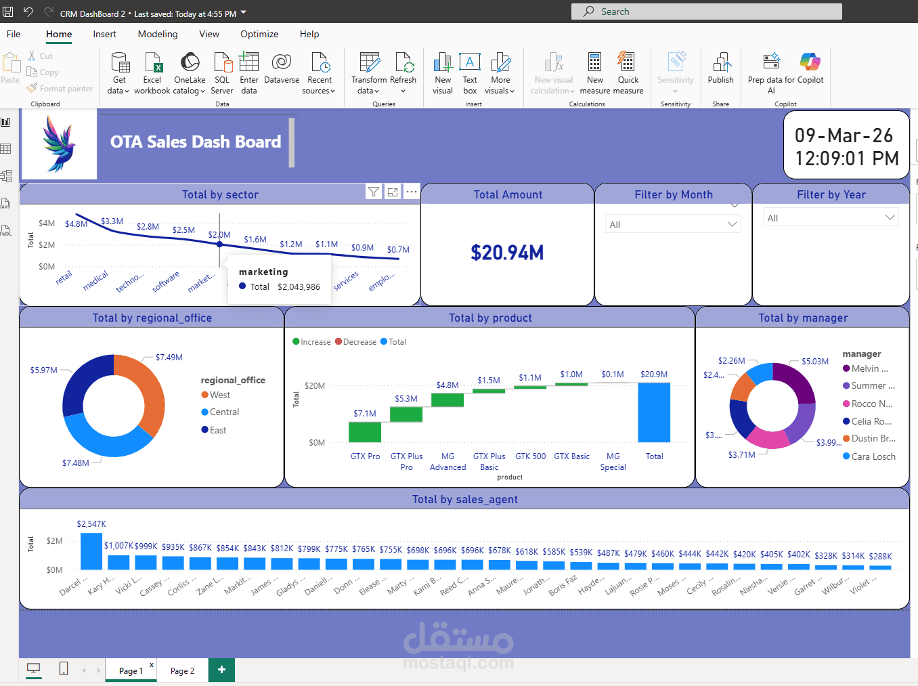Switch to Table view in sidebar
Screen dimensions: 918x686
(6, 149)
